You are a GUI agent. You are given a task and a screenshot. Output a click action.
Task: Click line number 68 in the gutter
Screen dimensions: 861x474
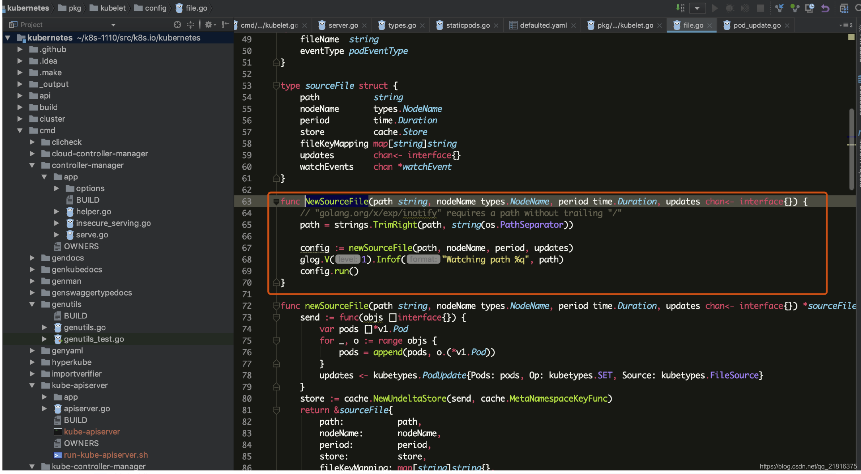(247, 260)
